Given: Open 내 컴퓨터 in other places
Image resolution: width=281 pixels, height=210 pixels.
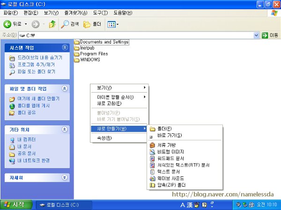Looking at the screenshot, I should (26, 140).
